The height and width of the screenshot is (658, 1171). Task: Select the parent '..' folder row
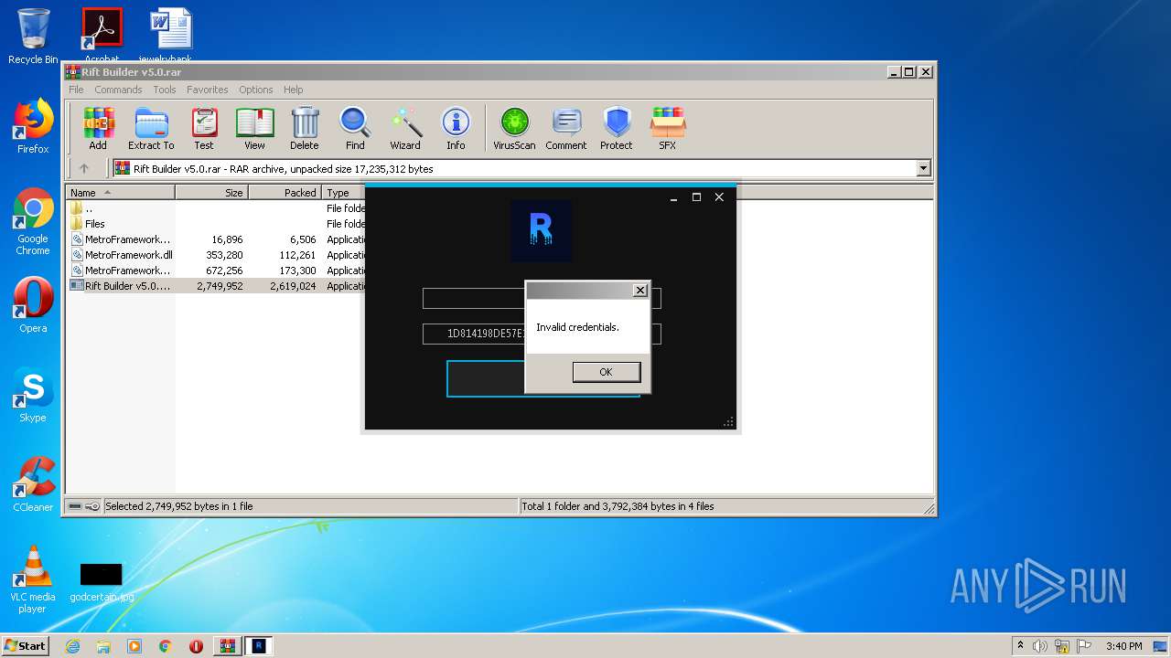216,208
